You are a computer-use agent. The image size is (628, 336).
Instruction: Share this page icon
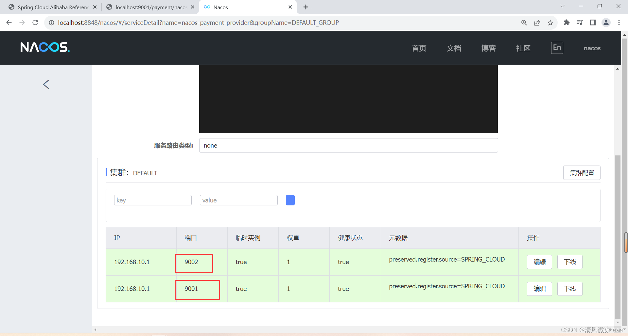537,23
